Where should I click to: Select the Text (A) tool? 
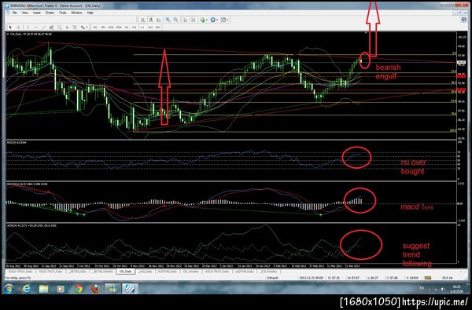tap(67, 27)
